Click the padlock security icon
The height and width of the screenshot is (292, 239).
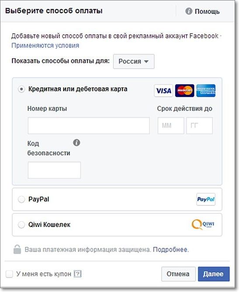17,249
